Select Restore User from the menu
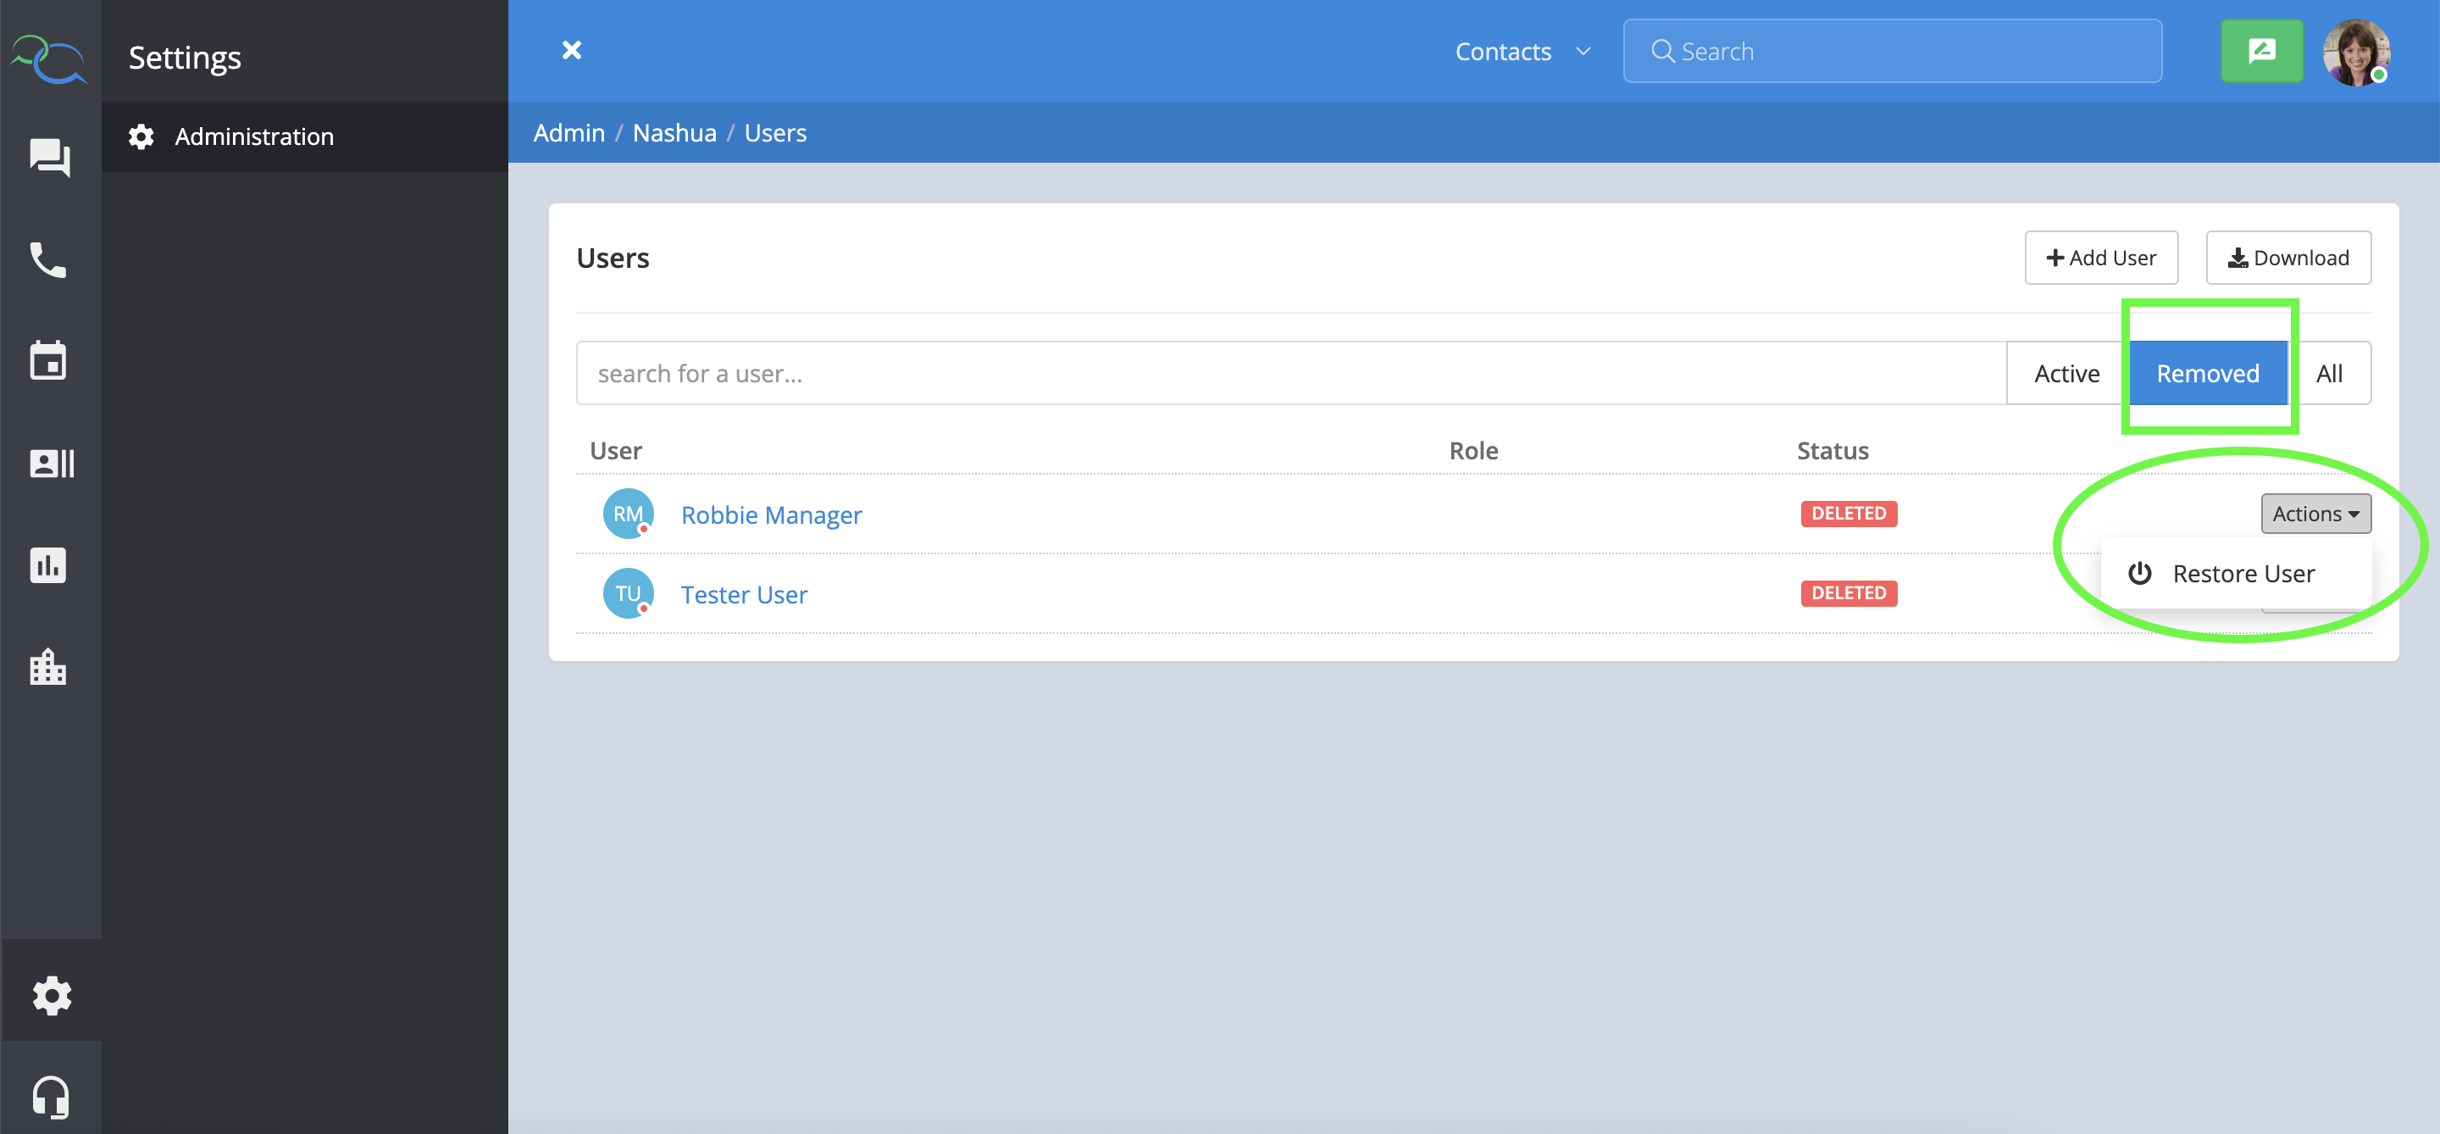 coord(2236,573)
